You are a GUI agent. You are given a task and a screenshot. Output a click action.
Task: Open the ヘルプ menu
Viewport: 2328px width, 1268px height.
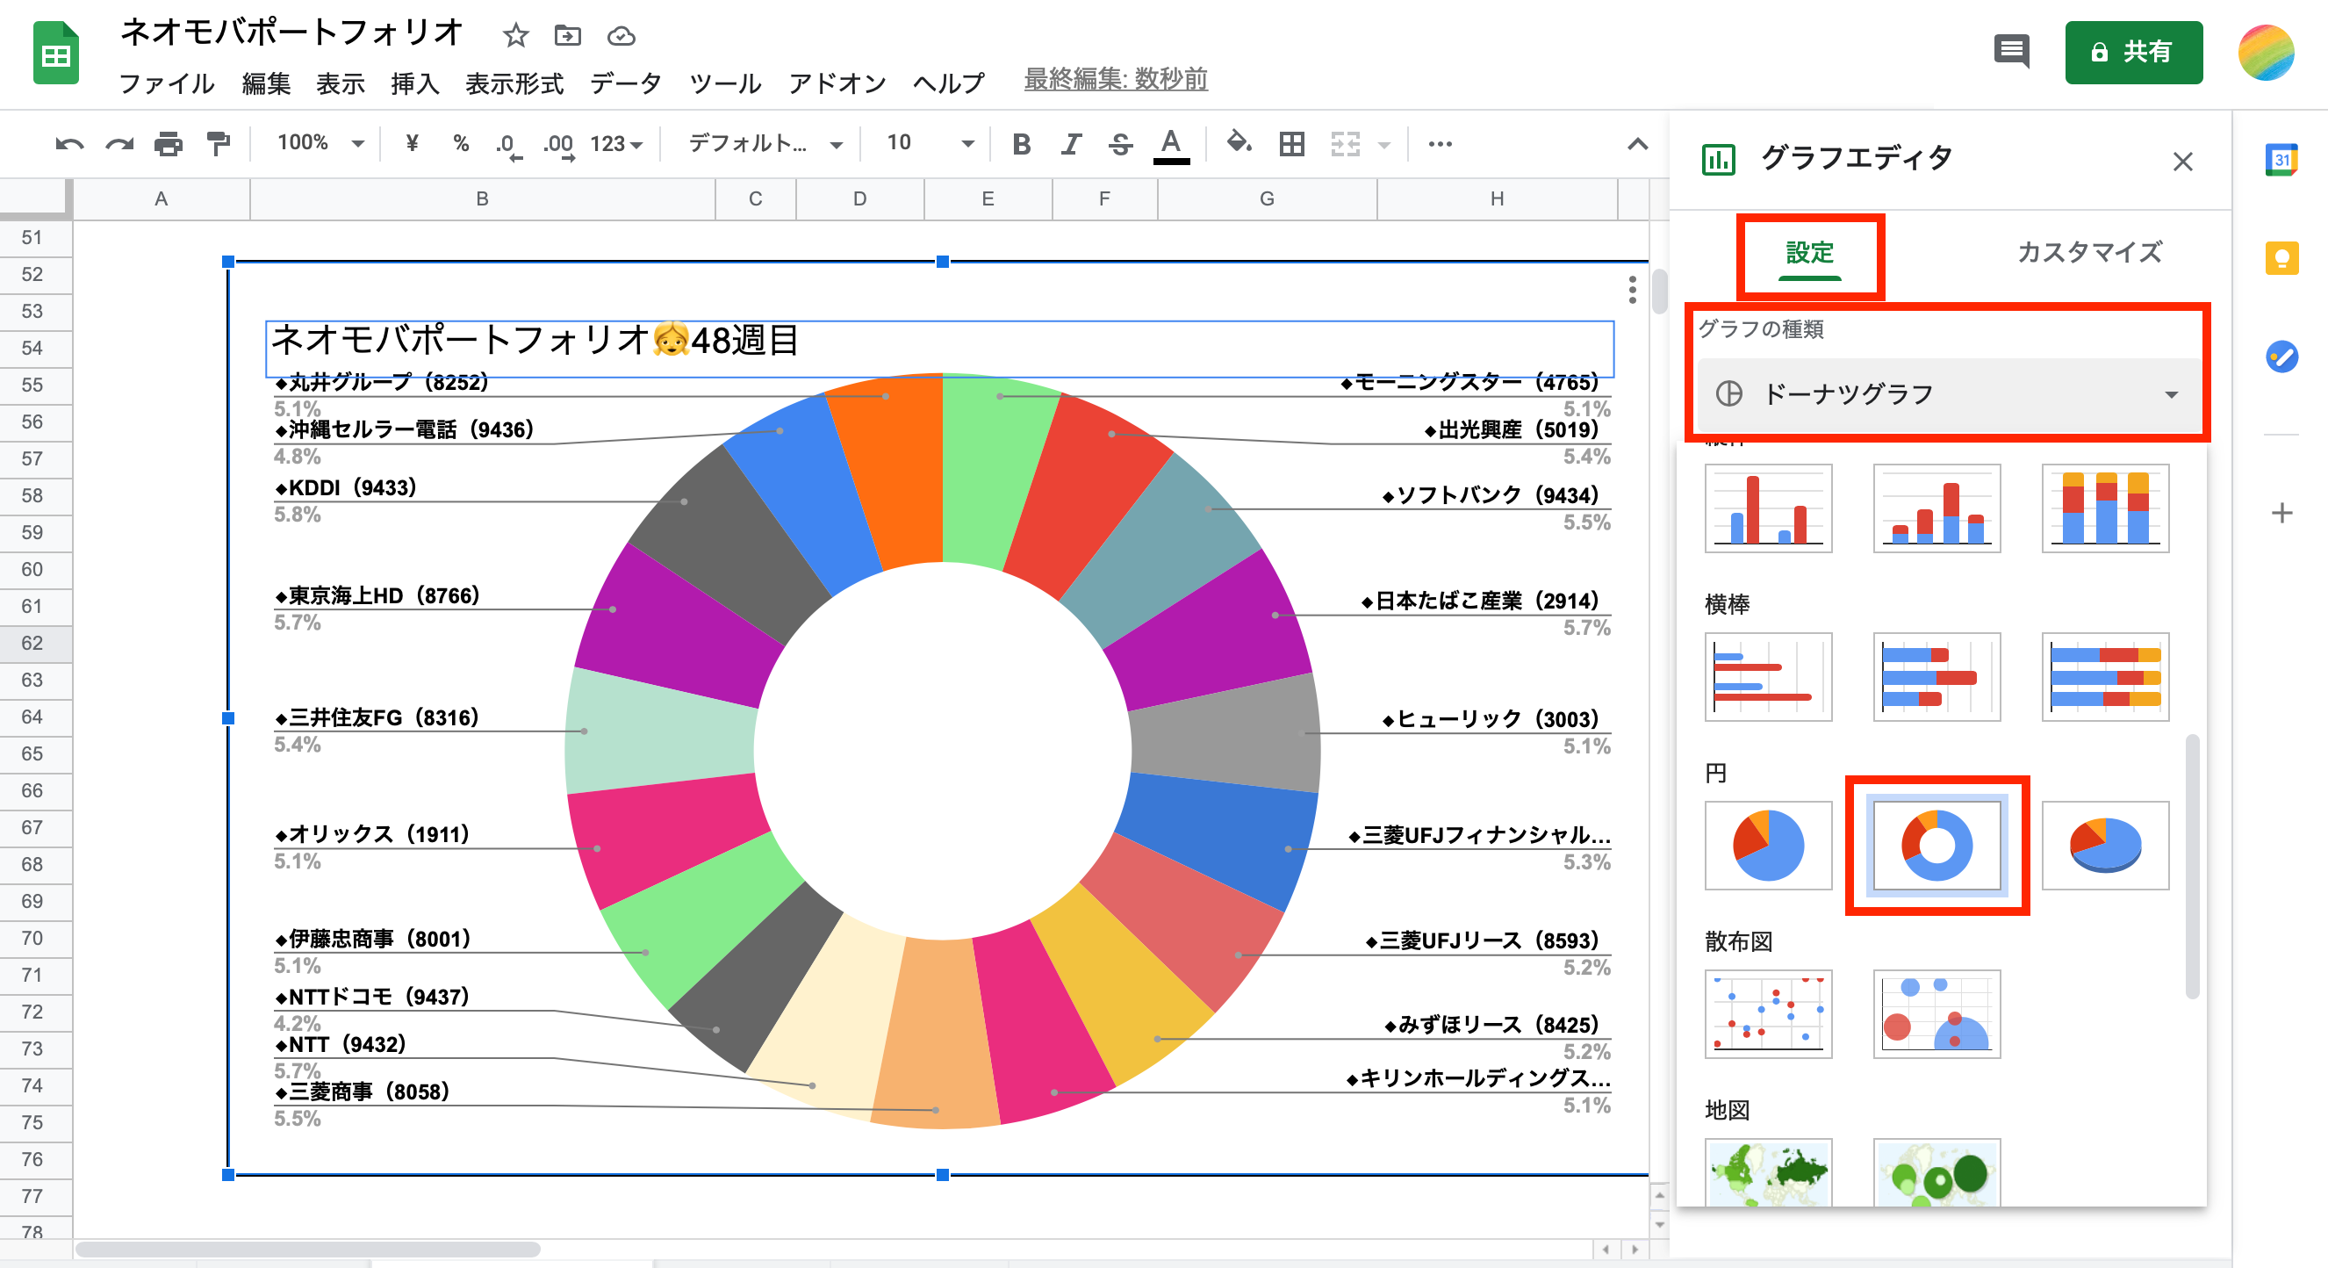(x=948, y=83)
